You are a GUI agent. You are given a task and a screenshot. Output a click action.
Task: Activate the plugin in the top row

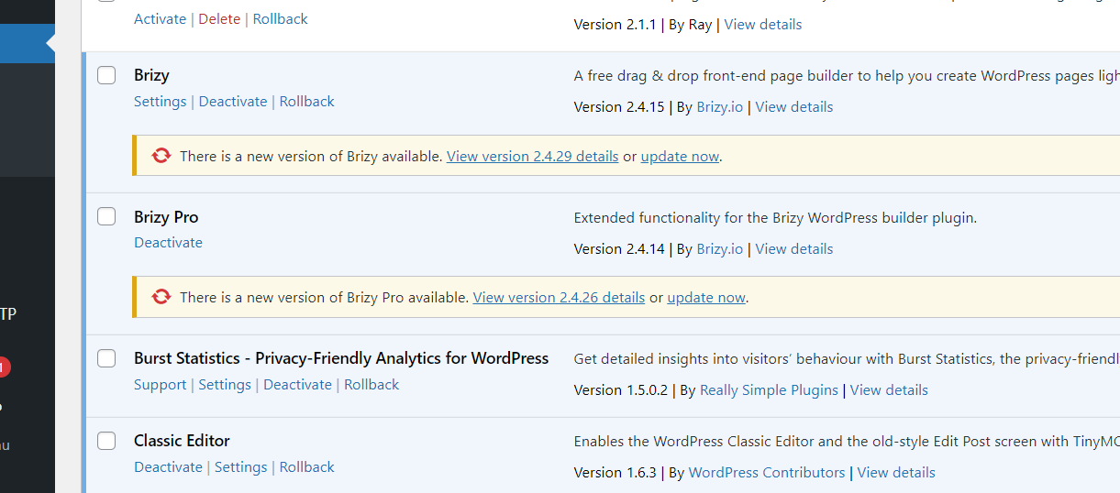click(x=160, y=19)
